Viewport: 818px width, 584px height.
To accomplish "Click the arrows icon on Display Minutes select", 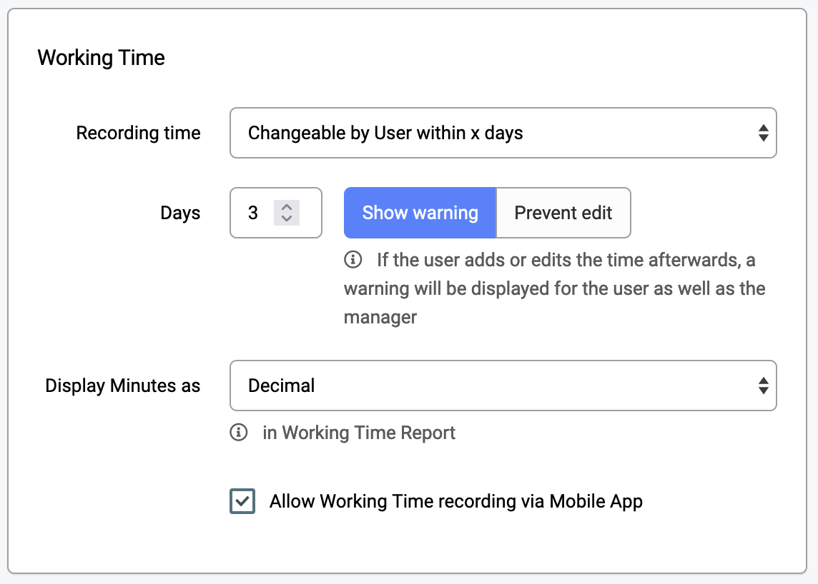I will pyautogui.click(x=763, y=386).
